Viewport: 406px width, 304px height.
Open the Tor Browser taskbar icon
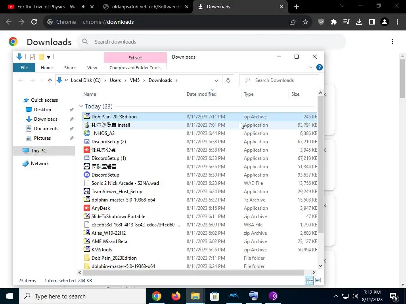point(273,296)
